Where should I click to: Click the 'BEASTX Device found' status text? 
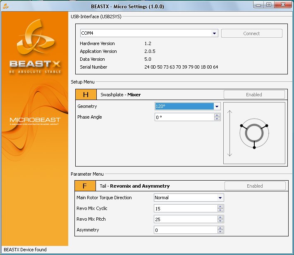coord(25,250)
